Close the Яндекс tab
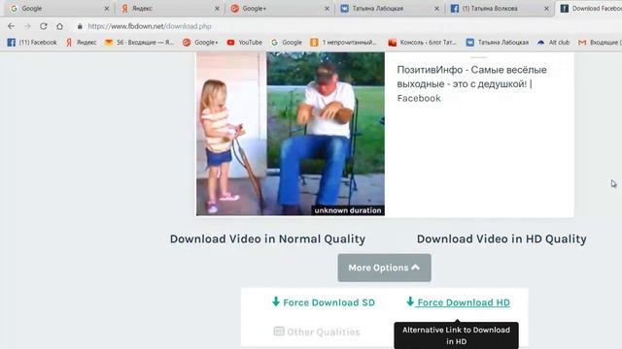 tap(217, 9)
